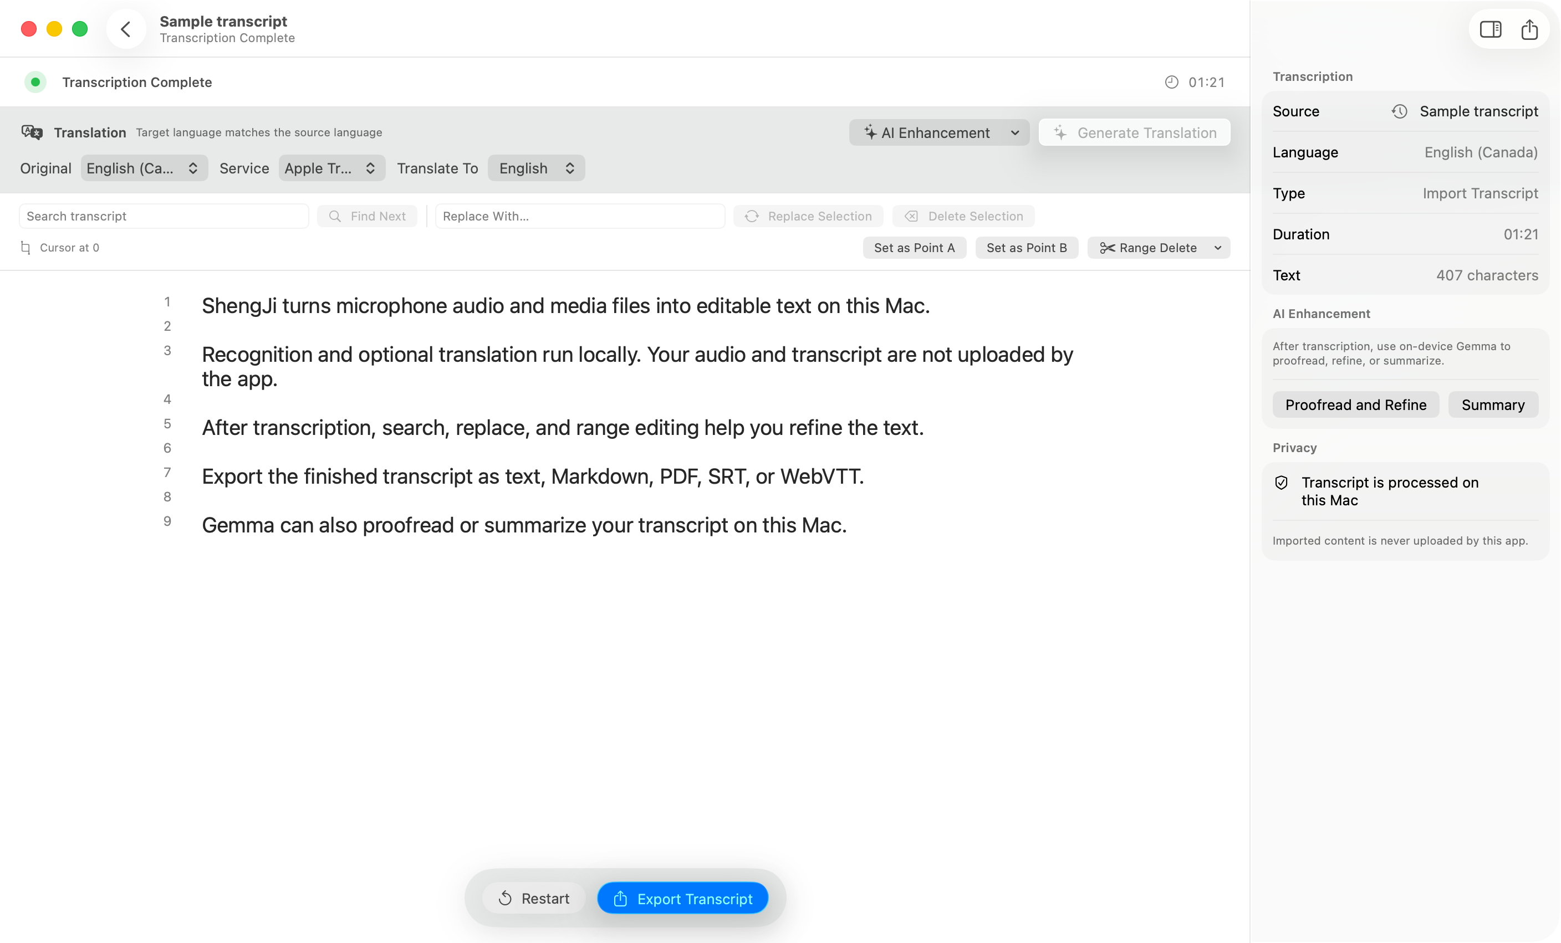
Task: Click the line 'Recognition and optional translation run locally'
Action: pos(637,367)
